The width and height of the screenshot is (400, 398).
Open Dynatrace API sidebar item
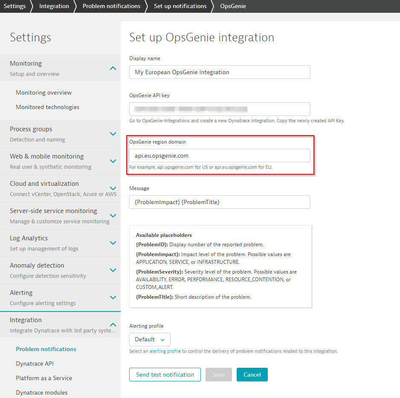pos(35,363)
